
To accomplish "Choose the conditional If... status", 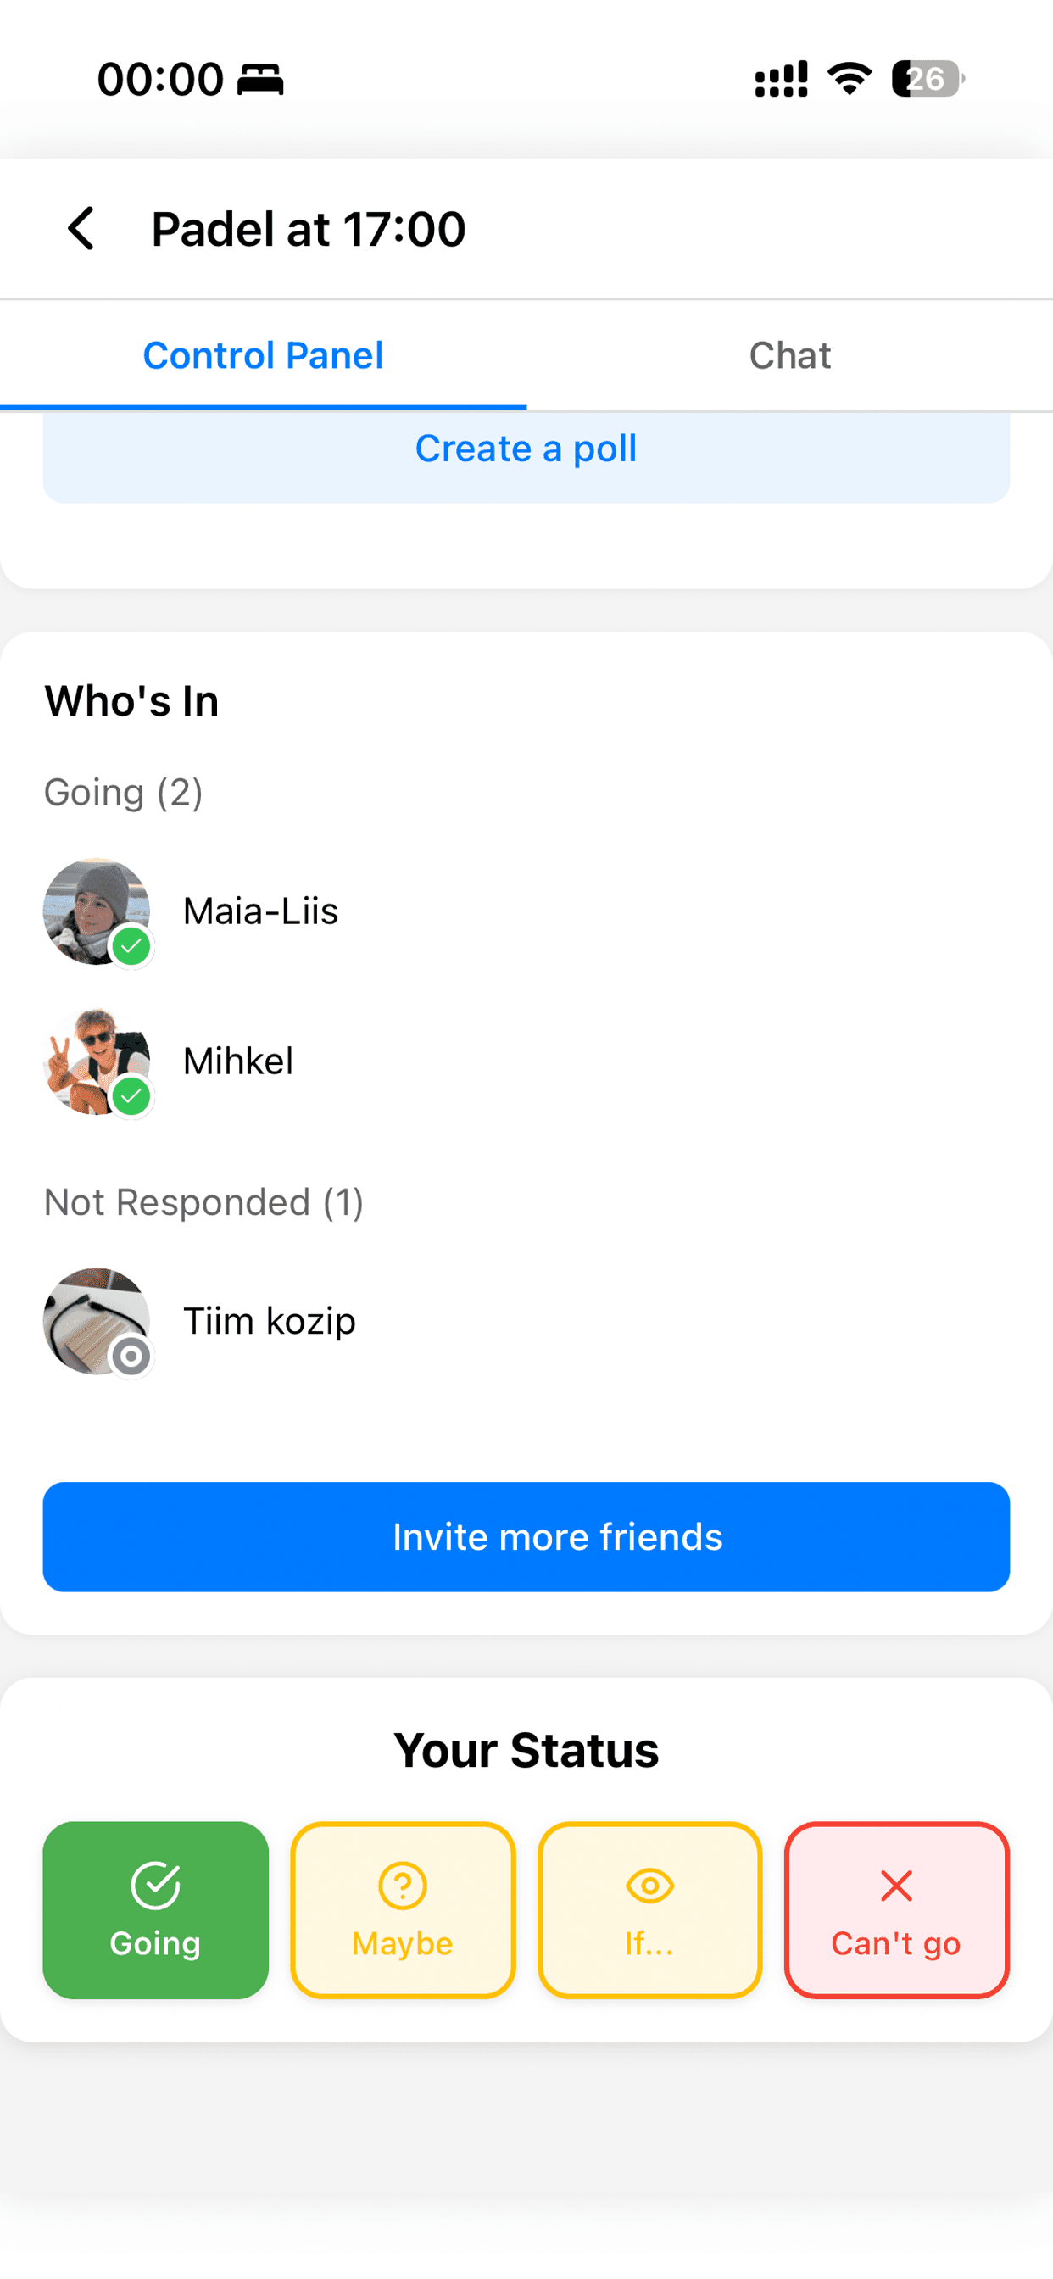I will click(649, 1910).
